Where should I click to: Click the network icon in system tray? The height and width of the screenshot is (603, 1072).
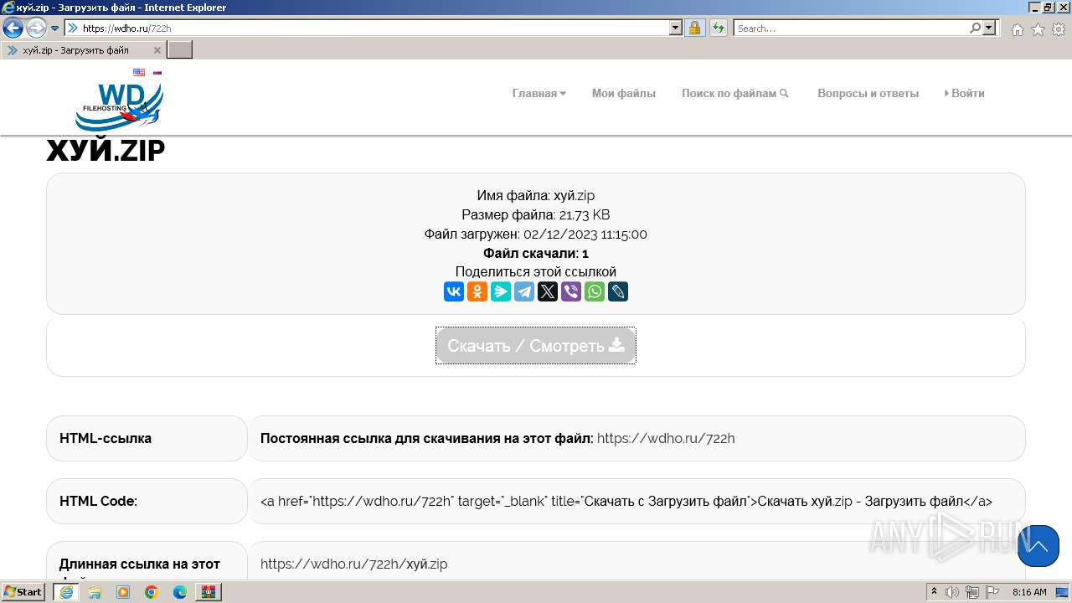click(972, 592)
